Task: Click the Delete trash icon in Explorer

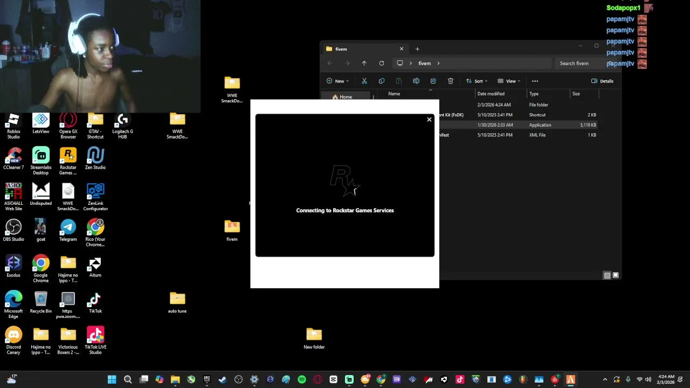Action: pos(451,81)
